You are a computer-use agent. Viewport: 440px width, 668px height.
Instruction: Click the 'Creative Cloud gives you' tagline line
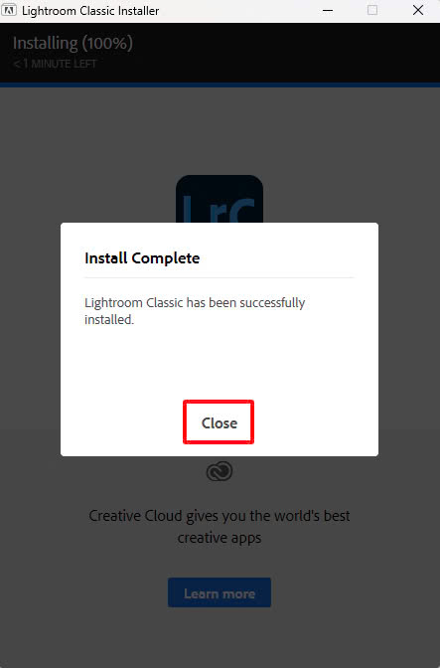pyautogui.click(x=220, y=516)
